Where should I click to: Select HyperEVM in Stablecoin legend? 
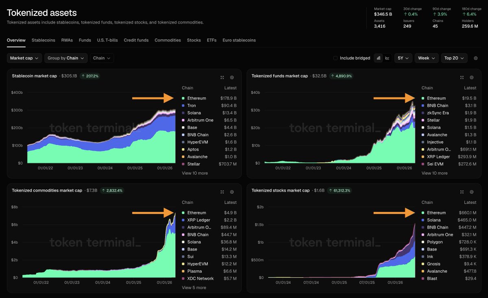pyautogui.click(x=197, y=142)
